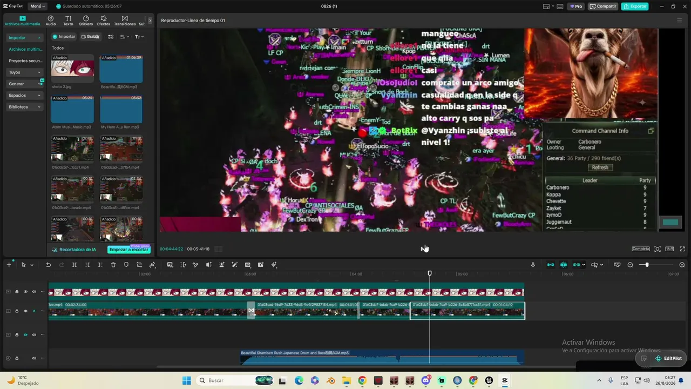
Task: Undo the last timeline action
Action: pyautogui.click(x=48, y=265)
